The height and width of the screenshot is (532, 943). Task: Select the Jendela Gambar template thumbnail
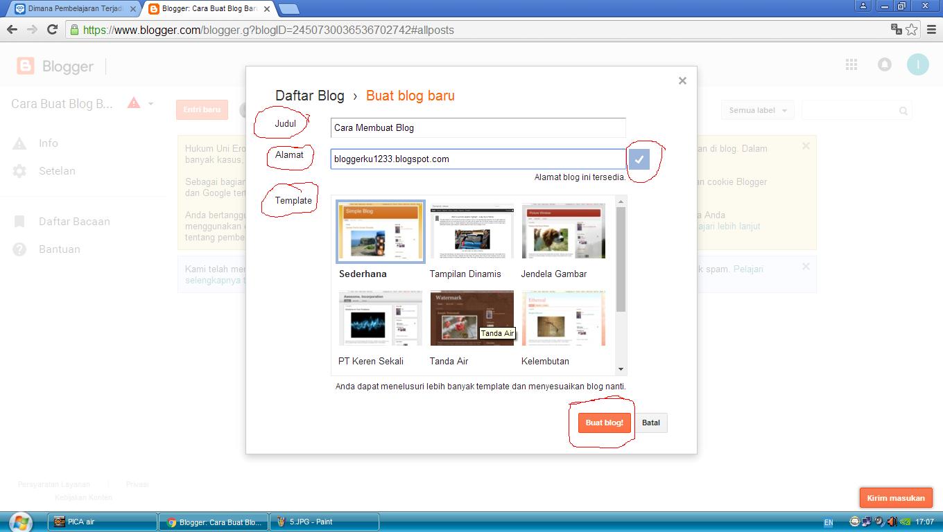[x=564, y=231]
